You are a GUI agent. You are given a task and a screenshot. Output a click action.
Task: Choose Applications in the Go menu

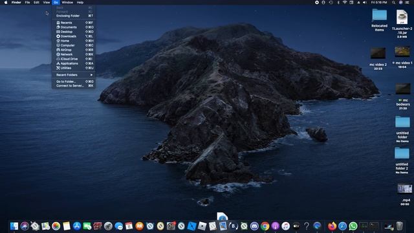74,63
